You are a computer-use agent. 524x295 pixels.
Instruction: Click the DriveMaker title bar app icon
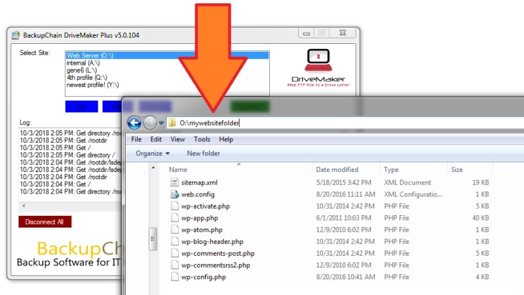(x=16, y=35)
